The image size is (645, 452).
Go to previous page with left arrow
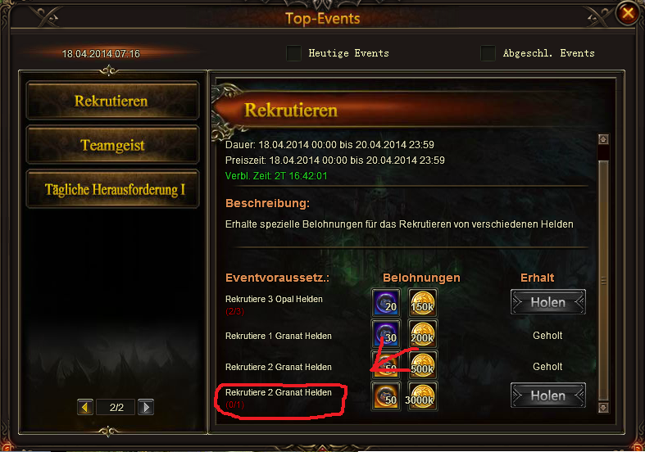tap(85, 407)
